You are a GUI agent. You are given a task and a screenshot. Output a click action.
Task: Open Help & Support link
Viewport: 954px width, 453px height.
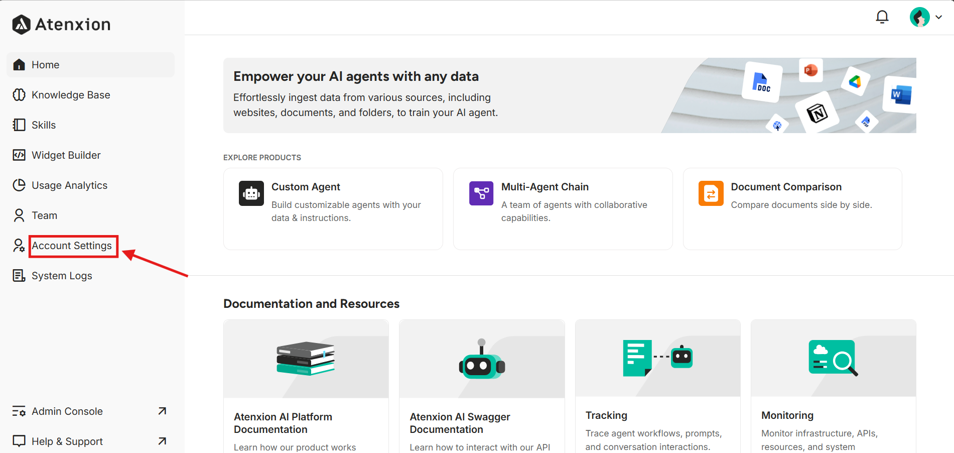67,441
